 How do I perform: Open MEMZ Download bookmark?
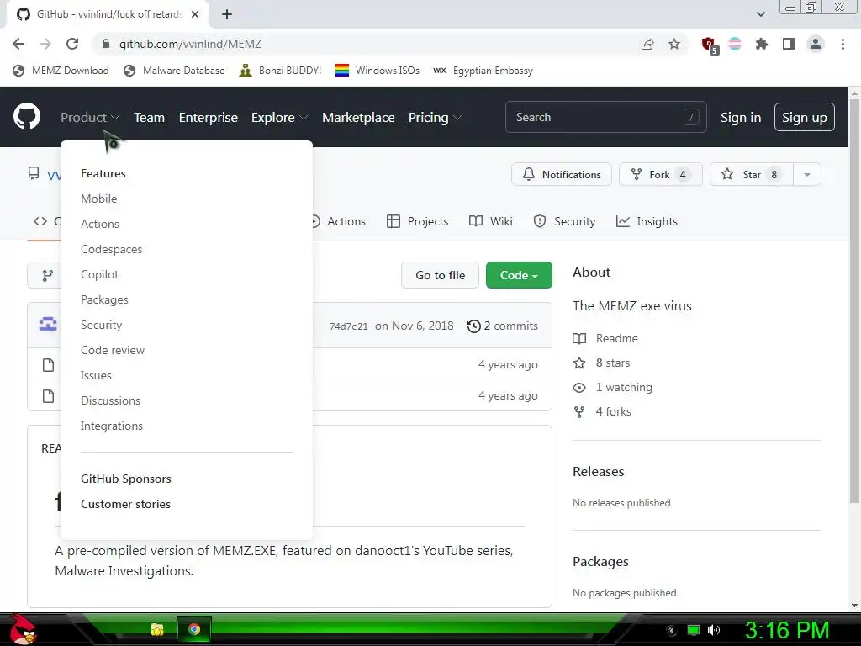61,71
